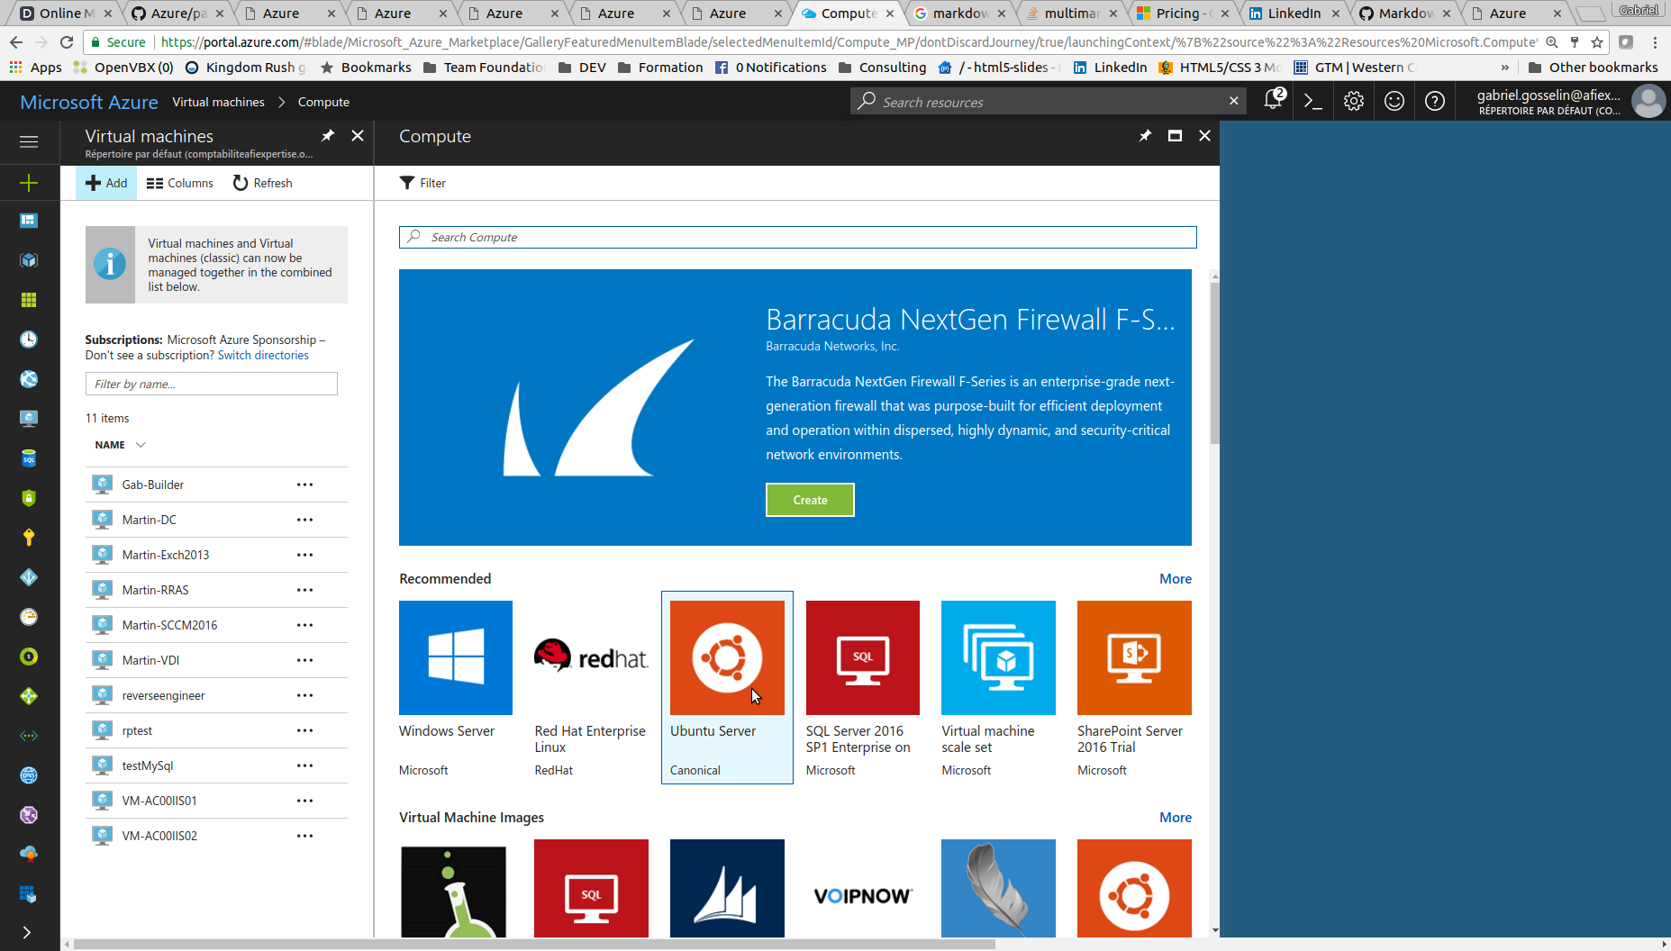The image size is (1671, 951).
Task: Open the reverseengineer virtual machine
Action: [x=163, y=695]
